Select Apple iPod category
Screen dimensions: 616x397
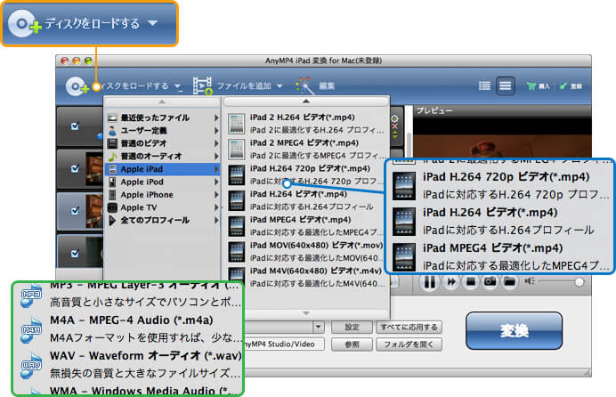click(x=163, y=182)
